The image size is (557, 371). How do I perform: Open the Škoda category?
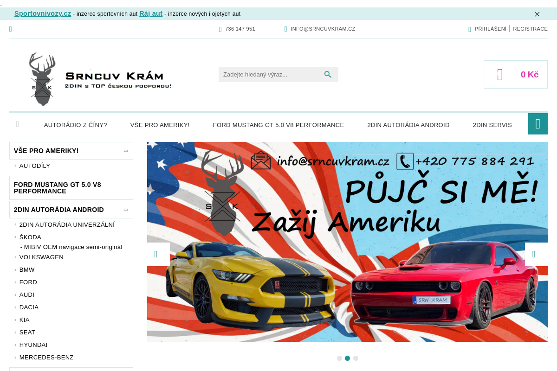point(30,237)
